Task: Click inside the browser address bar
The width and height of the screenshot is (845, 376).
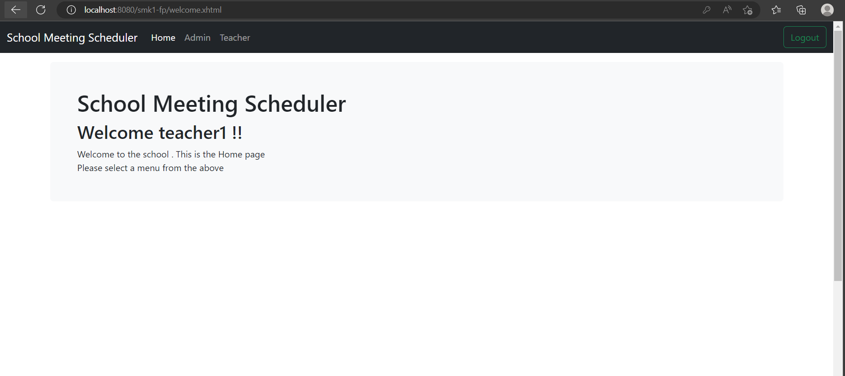Action: coord(317,10)
